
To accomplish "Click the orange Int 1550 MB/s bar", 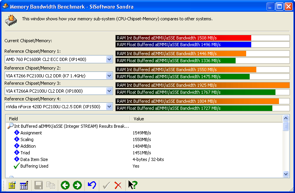I will point(186,70).
